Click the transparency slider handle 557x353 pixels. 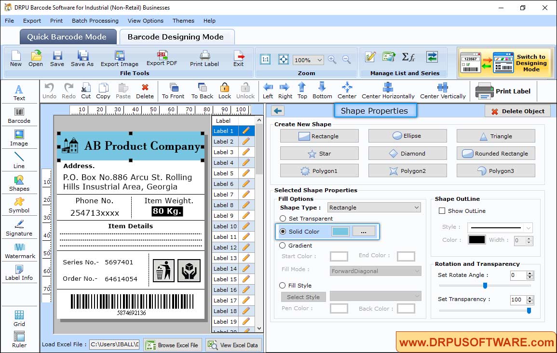(x=529, y=311)
